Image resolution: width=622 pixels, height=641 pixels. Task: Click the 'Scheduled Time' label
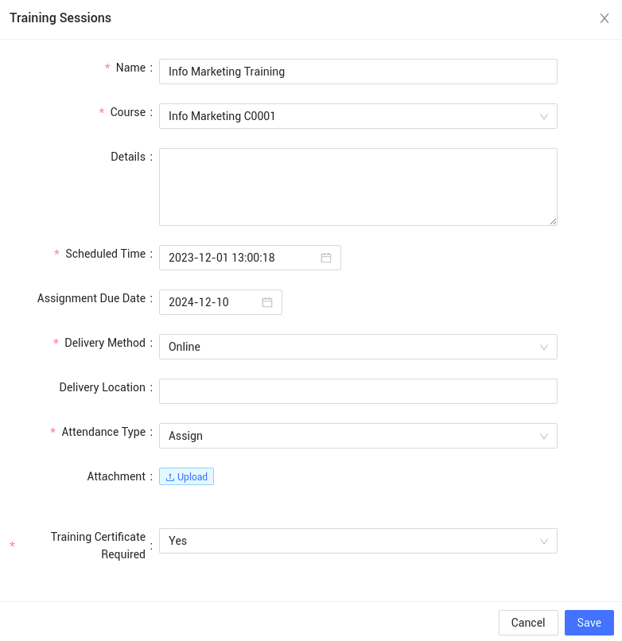coord(106,254)
